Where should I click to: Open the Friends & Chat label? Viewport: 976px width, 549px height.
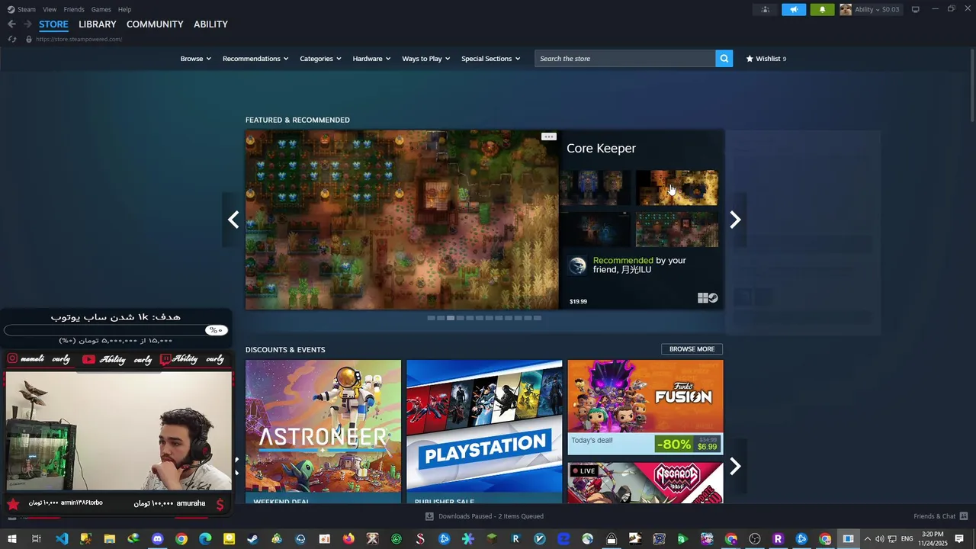click(934, 516)
